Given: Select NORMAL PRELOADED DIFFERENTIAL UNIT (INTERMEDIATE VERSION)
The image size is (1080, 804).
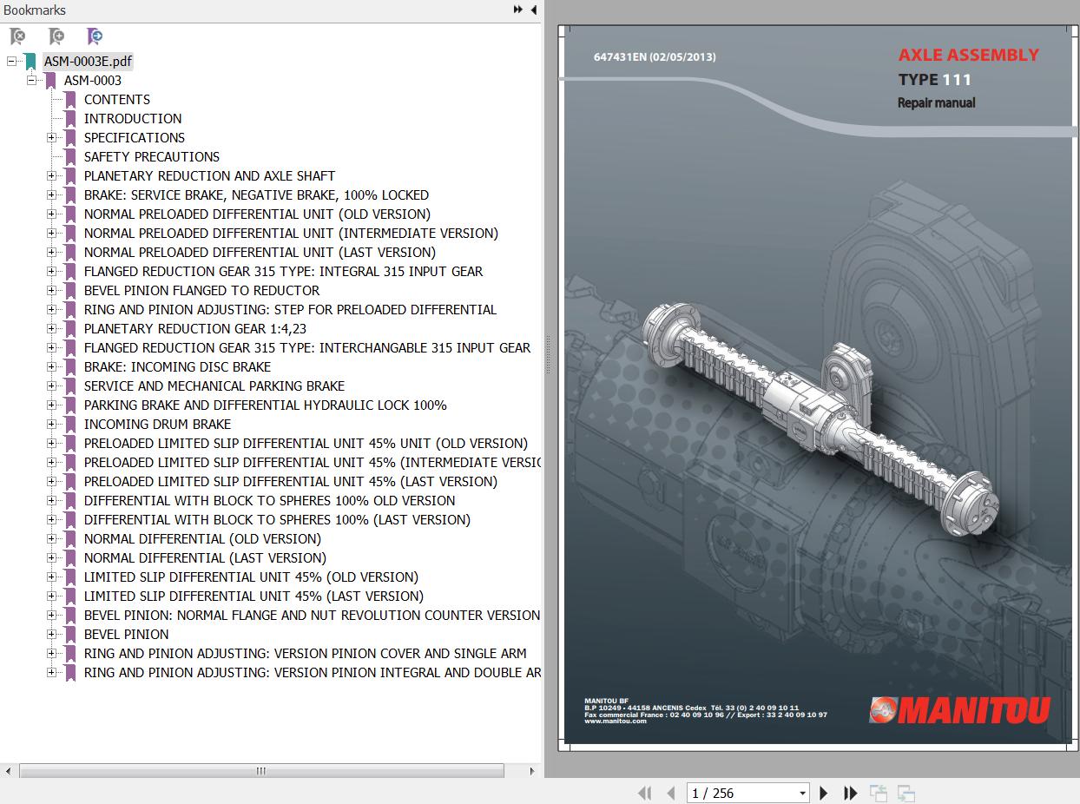Looking at the screenshot, I should (291, 234).
